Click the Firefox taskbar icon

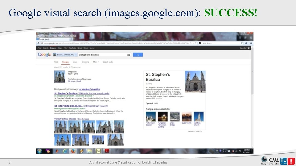click(73, 151)
